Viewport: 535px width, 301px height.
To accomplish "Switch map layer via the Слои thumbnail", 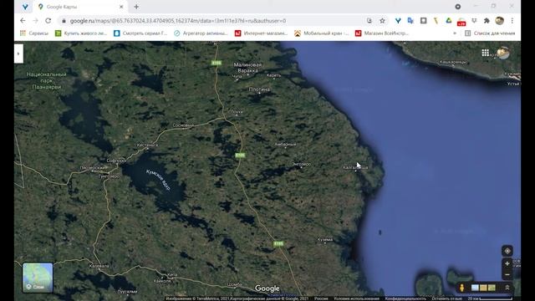I will [x=38, y=278].
